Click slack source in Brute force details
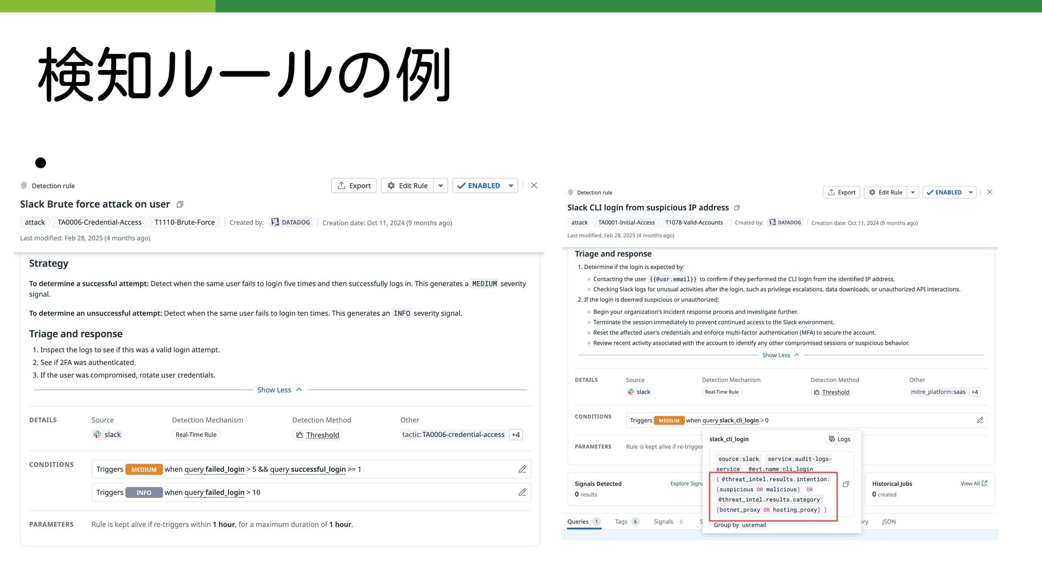This screenshot has width=1042, height=587. (x=107, y=435)
